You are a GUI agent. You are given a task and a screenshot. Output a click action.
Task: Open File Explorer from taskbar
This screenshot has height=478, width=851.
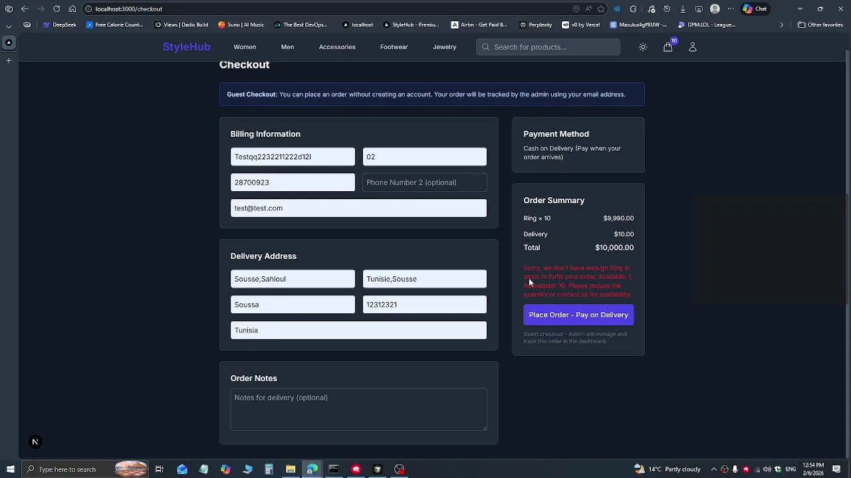(291, 469)
